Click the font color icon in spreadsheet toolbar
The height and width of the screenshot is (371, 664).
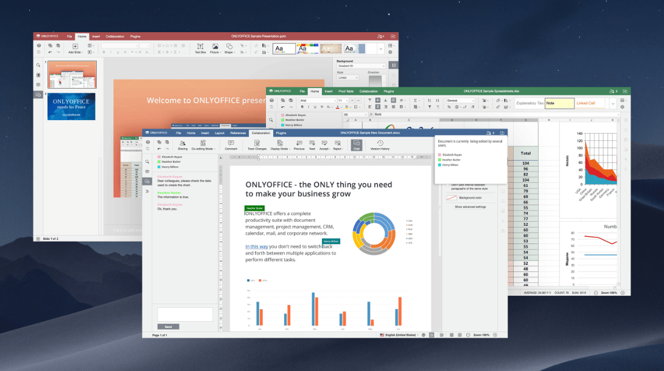pyautogui.click(x=338, y=107)
